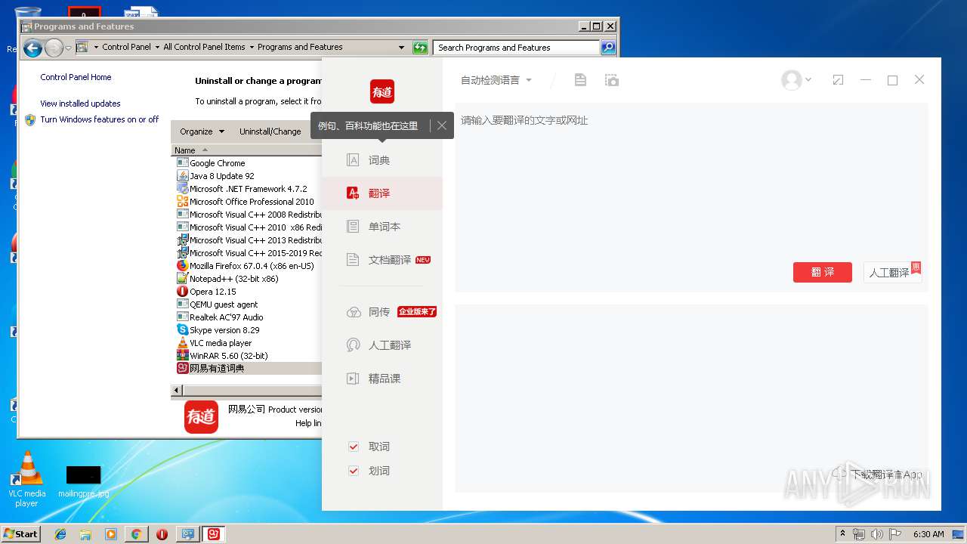The width and height of the screenshot is (967, 544).
Task: Click Turn Windows features on or off
Action: (x=100, y=119)
